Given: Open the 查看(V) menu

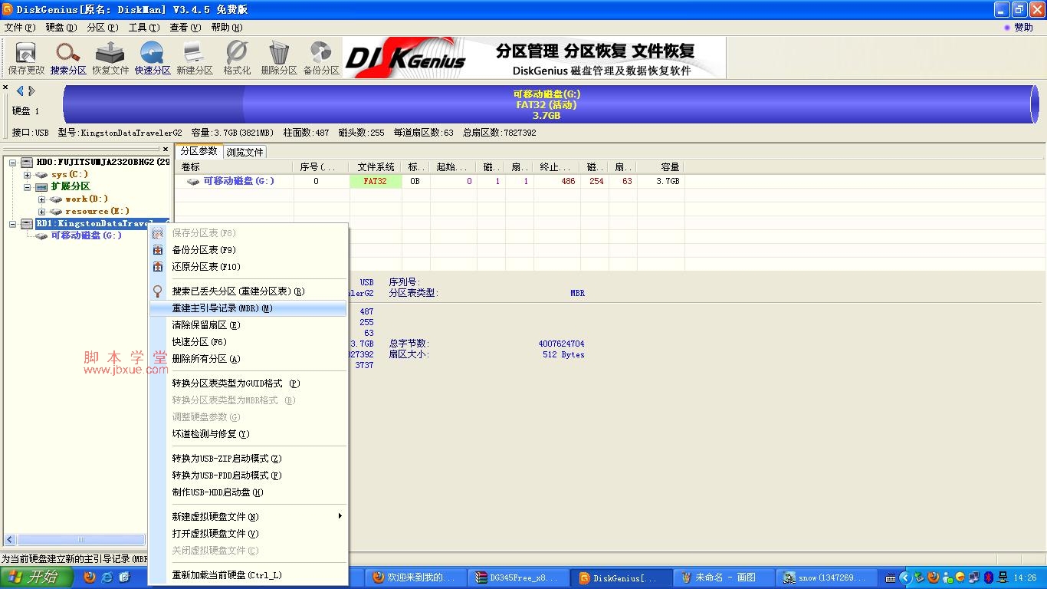Looking at the screenshot, I should pos(185,27).
